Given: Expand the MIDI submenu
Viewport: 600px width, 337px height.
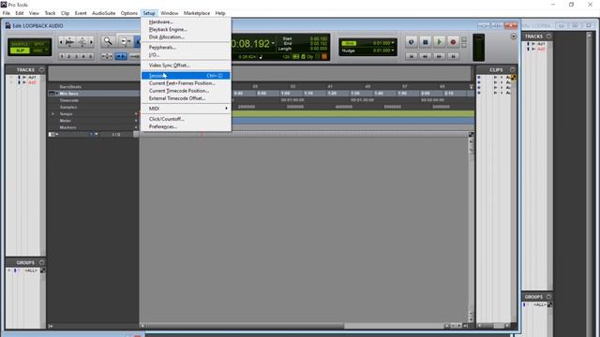Looking at the screenshot, I should pyautogui.click(x=186, y=109).
